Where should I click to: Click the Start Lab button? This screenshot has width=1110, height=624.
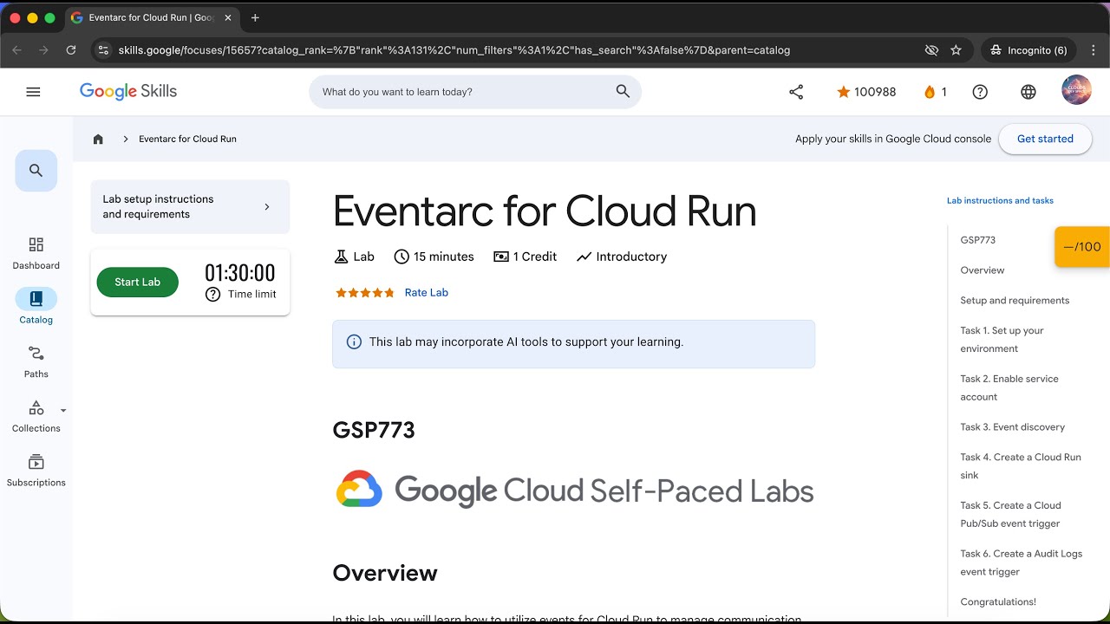pos(138,283)
